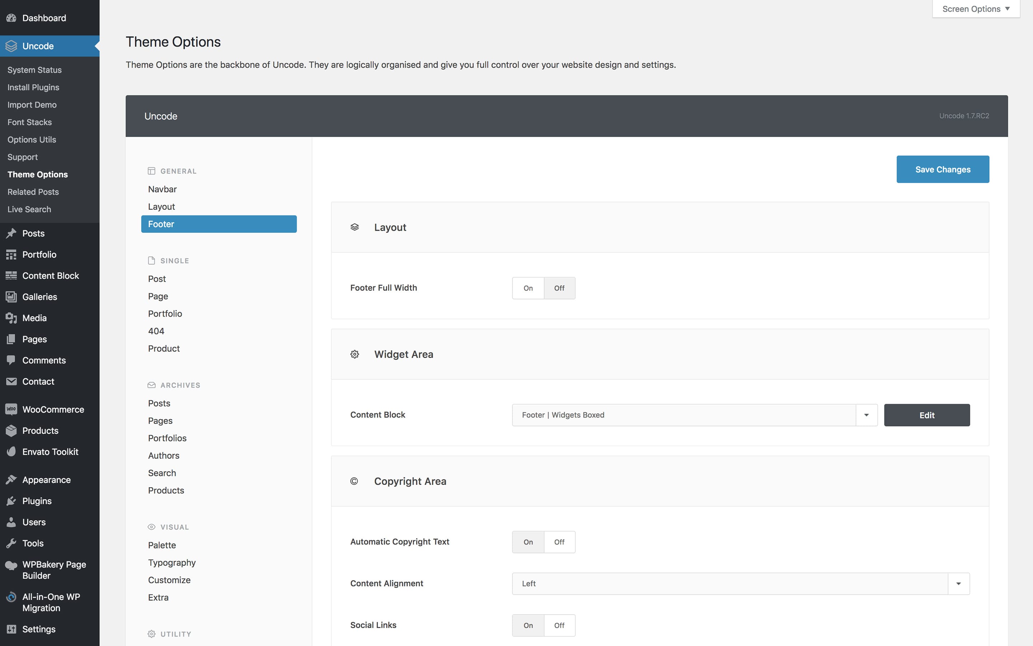Turn Social Links off

(x=559, y=625)
